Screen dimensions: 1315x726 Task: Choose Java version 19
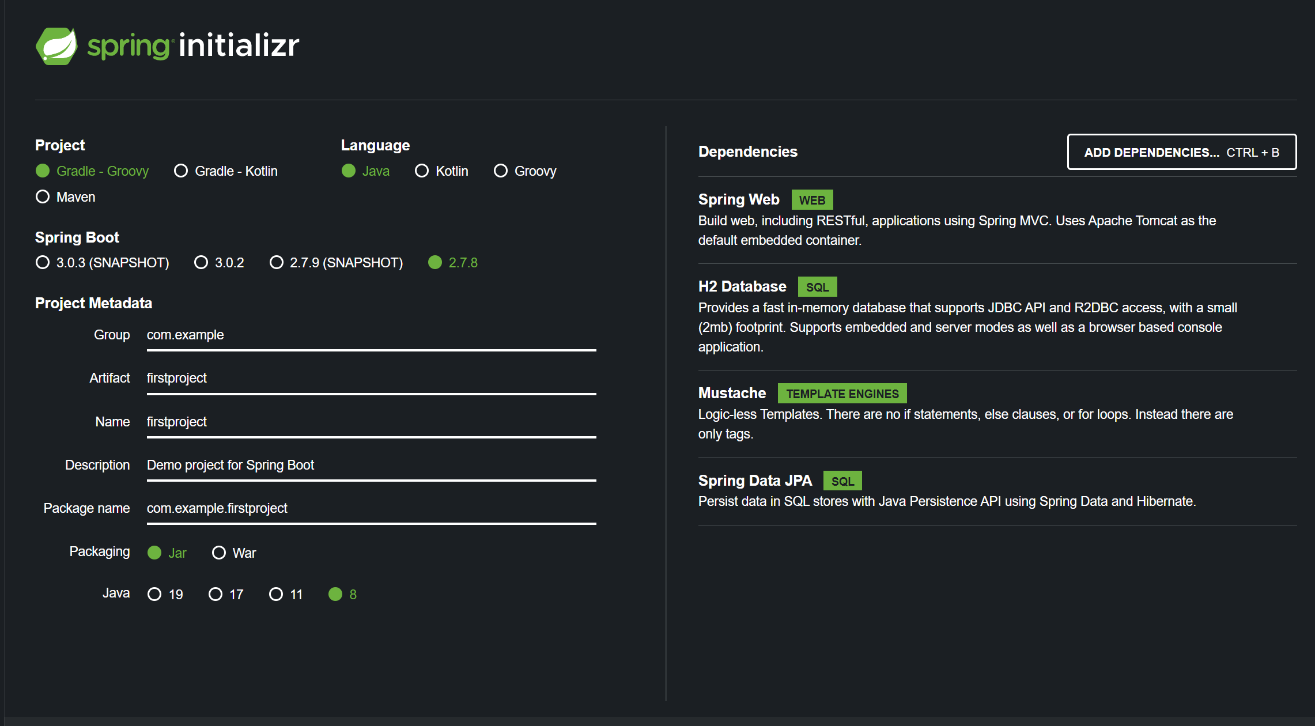154,595
